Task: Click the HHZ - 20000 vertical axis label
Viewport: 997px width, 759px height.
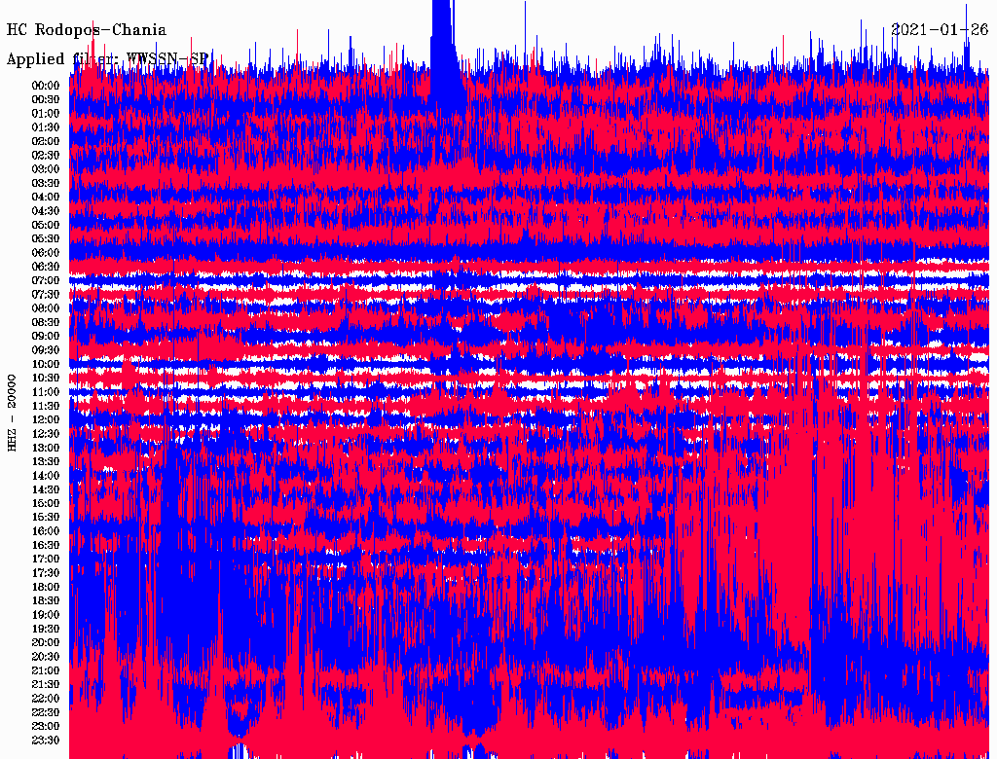Action: (12, 412)
